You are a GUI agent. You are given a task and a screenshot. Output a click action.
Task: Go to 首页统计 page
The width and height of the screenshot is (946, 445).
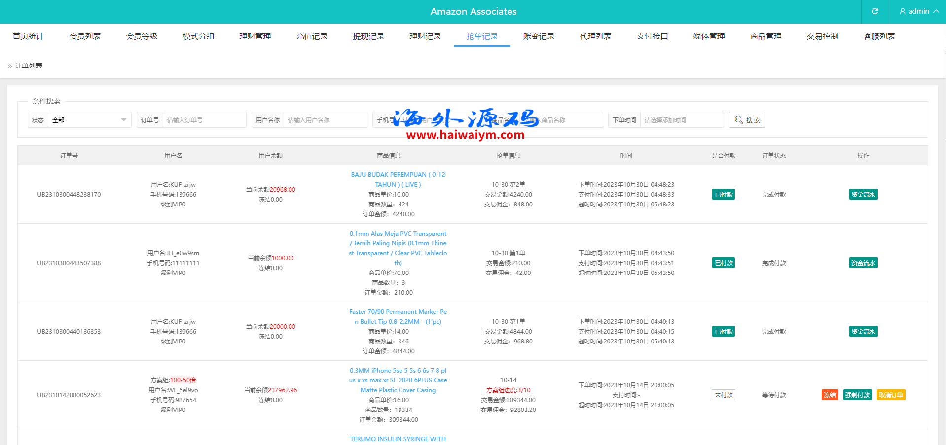click(x=28, y=36)
